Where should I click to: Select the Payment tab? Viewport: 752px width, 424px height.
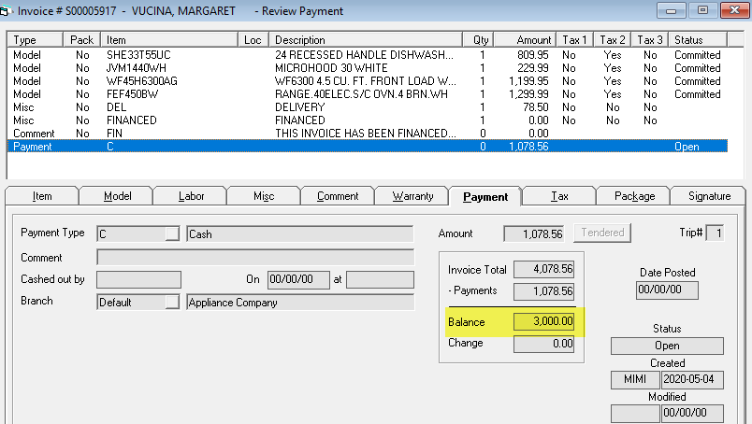pos(484,196)
